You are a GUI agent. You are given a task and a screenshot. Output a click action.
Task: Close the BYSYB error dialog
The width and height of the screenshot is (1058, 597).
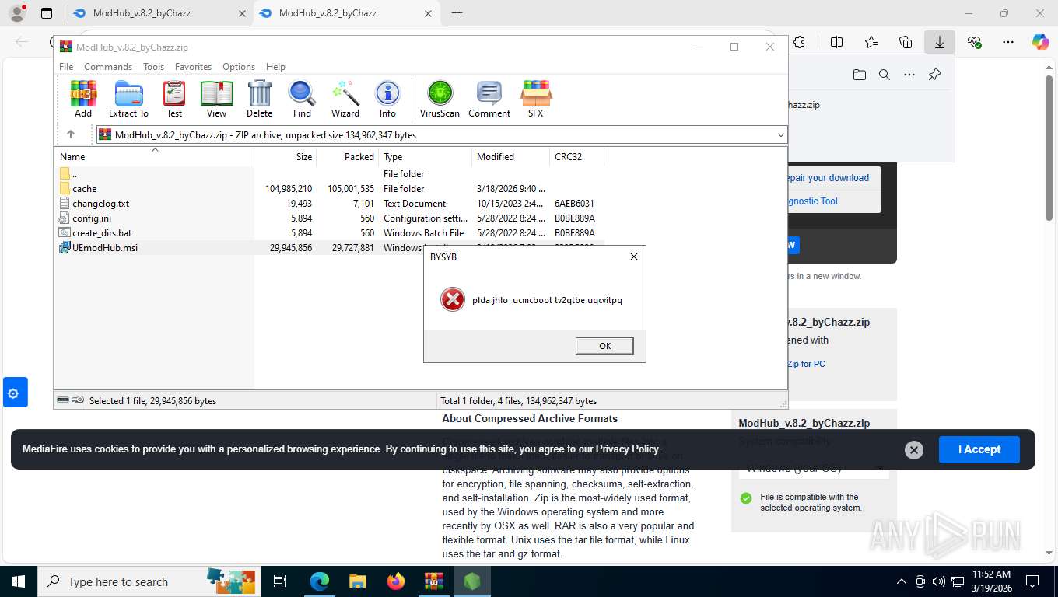[633, 257]
